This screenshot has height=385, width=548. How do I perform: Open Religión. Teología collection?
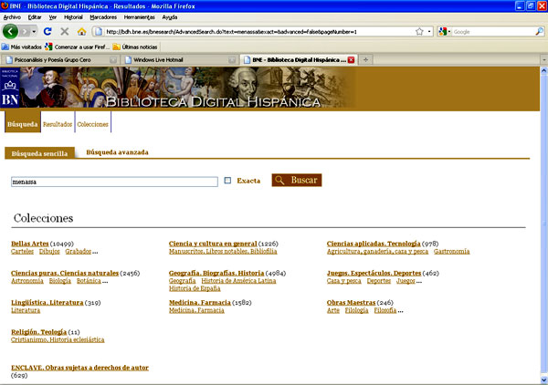click(38, 331)
